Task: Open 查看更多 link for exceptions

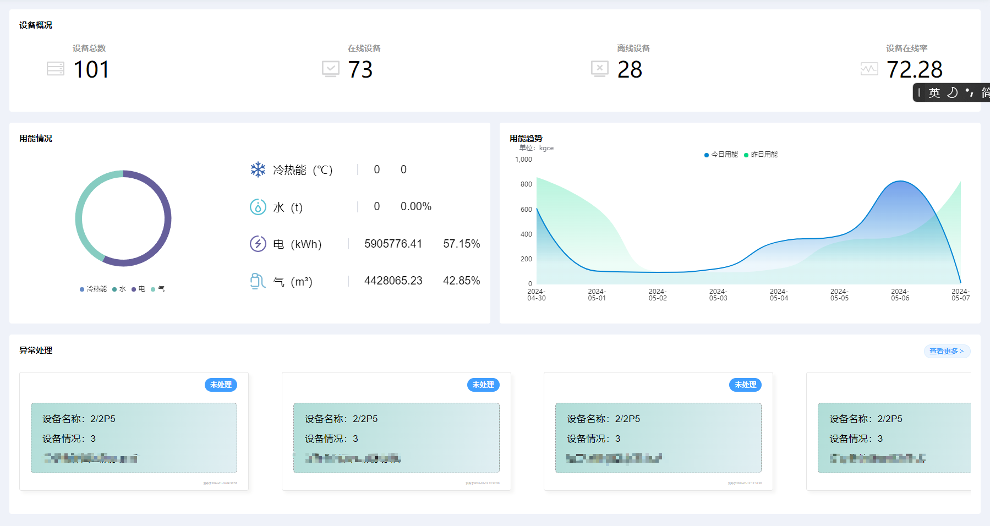Action: click(x=947, y=351)
